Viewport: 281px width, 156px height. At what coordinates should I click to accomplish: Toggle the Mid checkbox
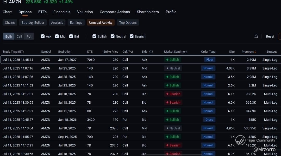57,36
